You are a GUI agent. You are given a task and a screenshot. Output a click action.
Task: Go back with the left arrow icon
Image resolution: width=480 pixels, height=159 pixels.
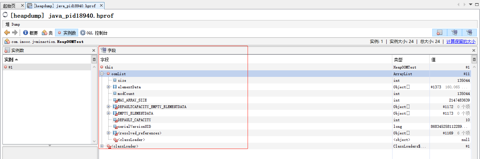[x=7, y=33]
